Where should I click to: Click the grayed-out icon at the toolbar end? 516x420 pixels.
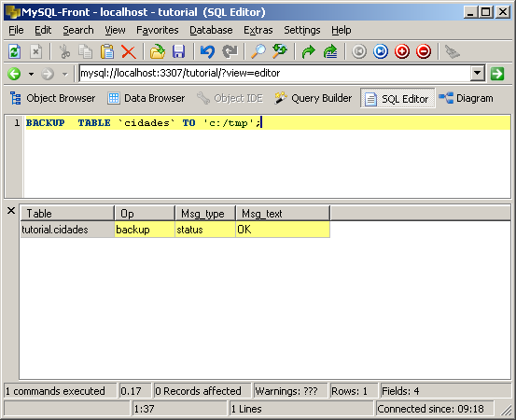pos(453,51)
